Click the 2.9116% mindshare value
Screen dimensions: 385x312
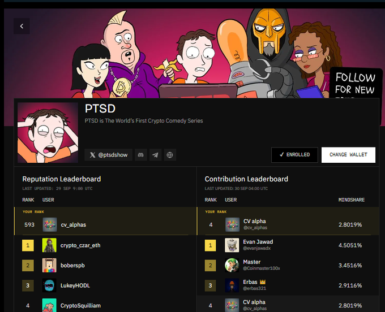pos(350,285)
